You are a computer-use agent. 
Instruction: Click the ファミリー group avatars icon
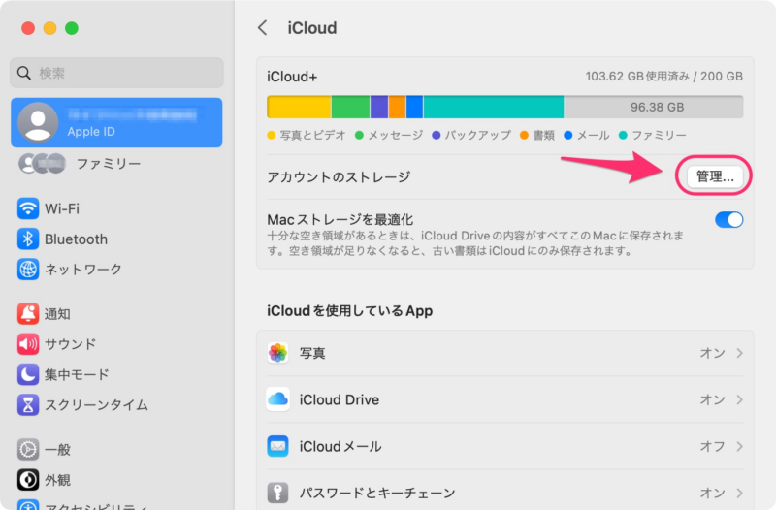tap(42, 163)
